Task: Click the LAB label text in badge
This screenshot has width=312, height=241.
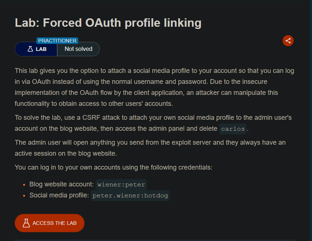Action: coord(41,49)
